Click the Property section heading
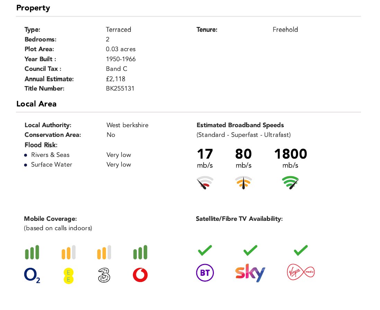380x310 pixels. point(33,8)
